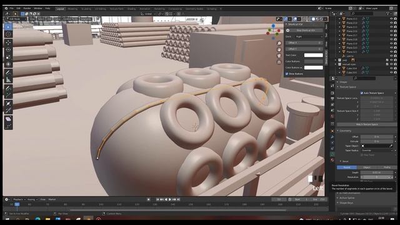Open the Edit Mode dropdown
400x225 pixels.
pyautogui.click(x=16, y=19)
